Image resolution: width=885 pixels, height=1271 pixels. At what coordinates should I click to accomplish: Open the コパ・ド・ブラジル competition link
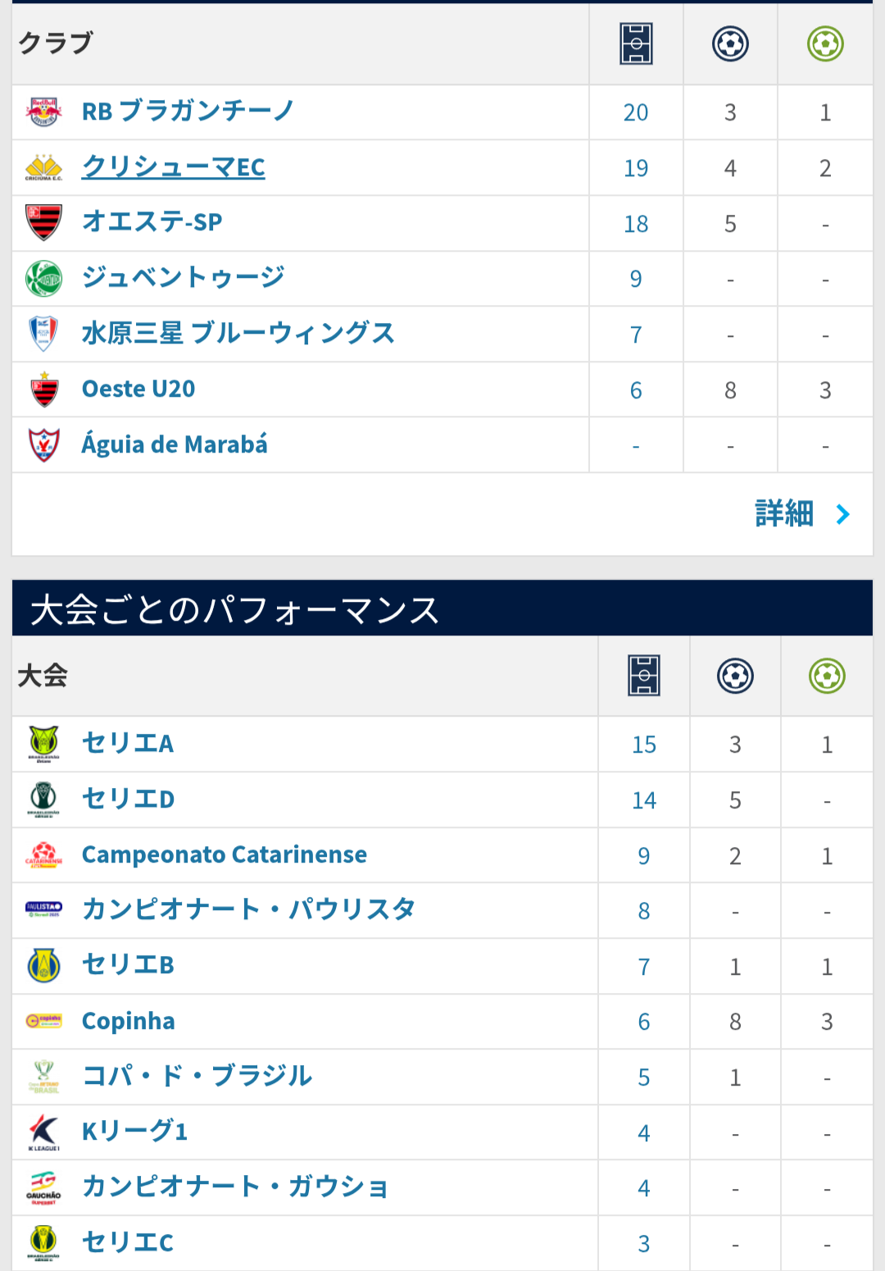click(x=197, y=1076)
